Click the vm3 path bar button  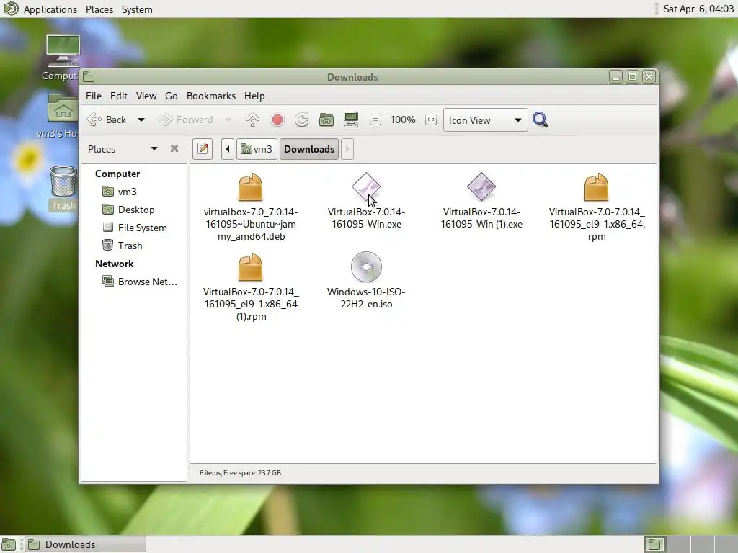pos(257,149)
